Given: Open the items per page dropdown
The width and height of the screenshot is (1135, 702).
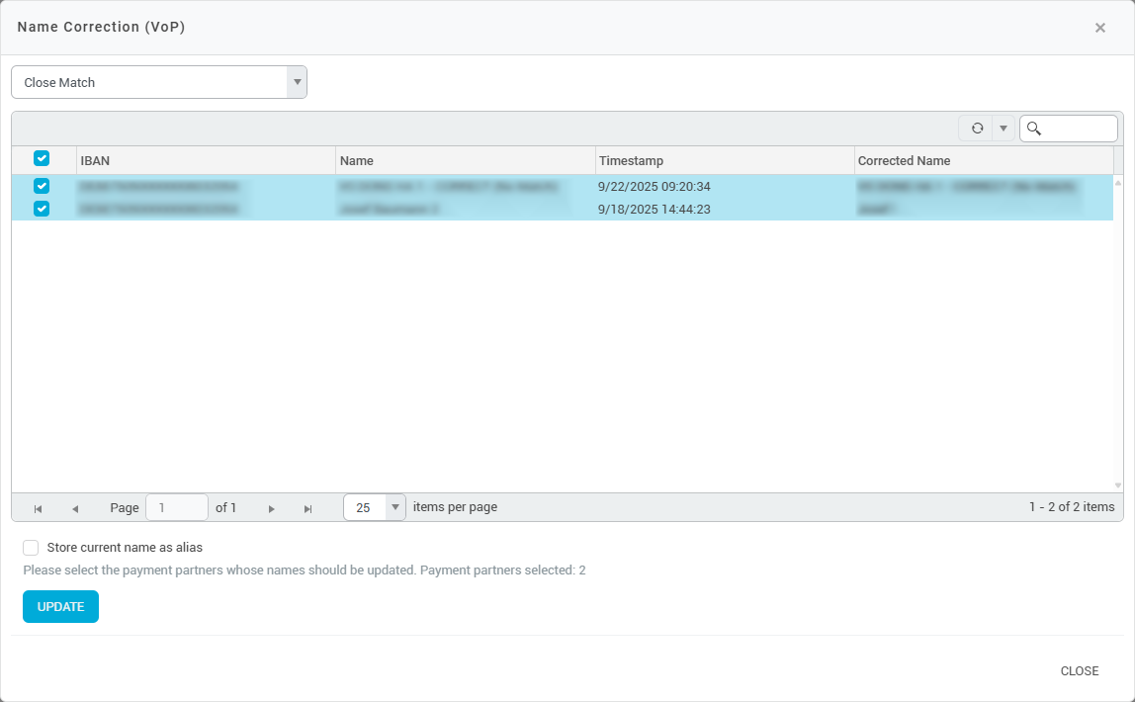Looking at the screenshot, I should (x=394, y=507).
